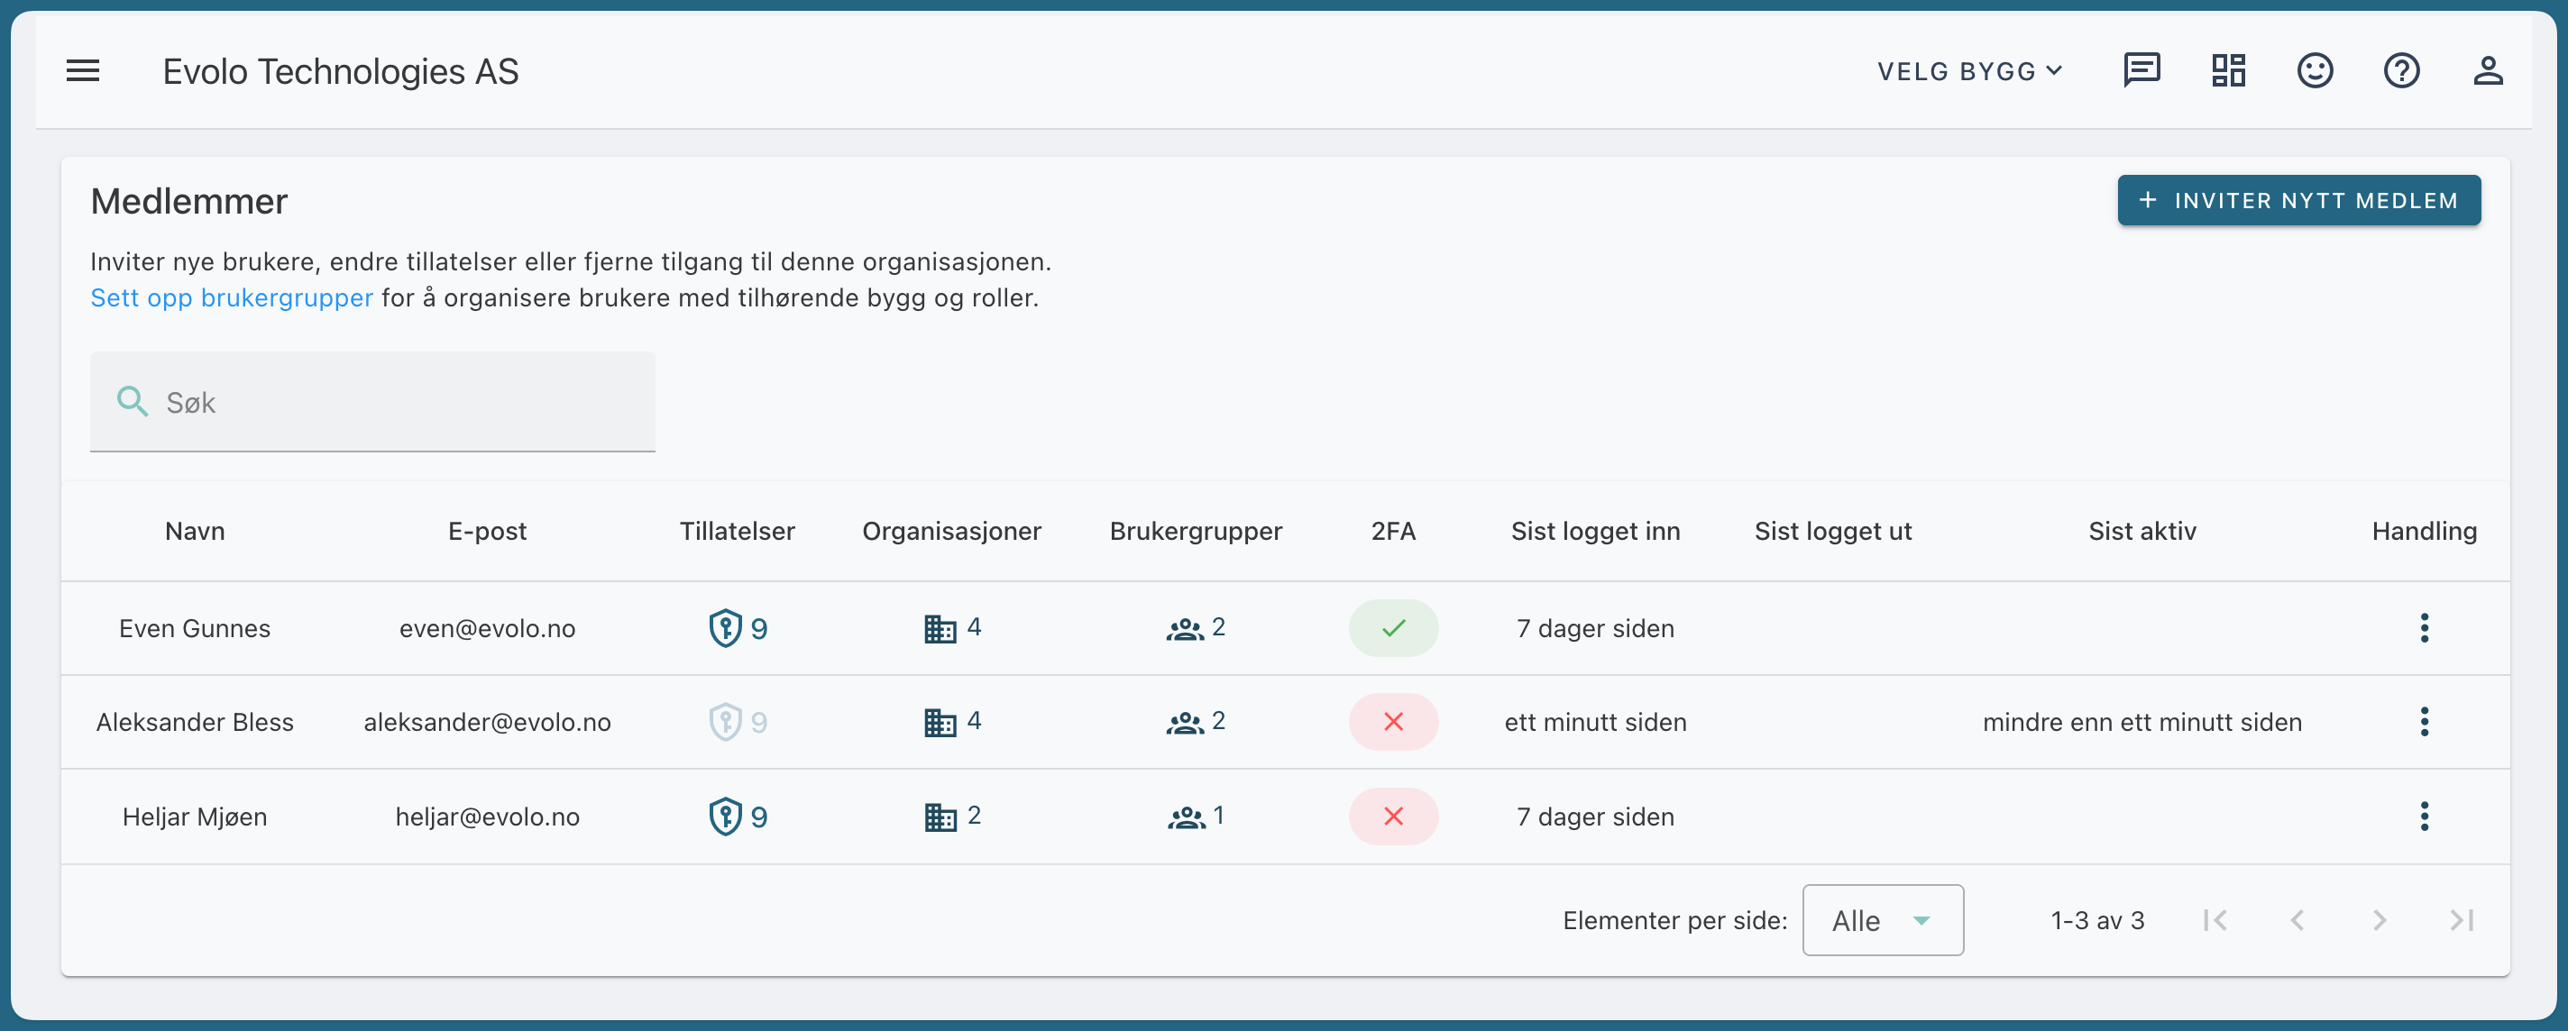The width and height of the screenshot is (2568, 1031).
Task: View Even Gunnes' permissions shield icon
Action: tap(726, 628)
